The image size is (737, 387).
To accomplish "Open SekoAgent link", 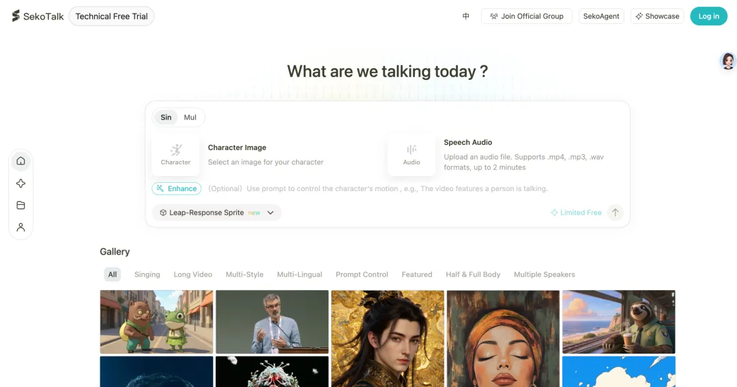I will pyautogui.click(x=601, y=16).
